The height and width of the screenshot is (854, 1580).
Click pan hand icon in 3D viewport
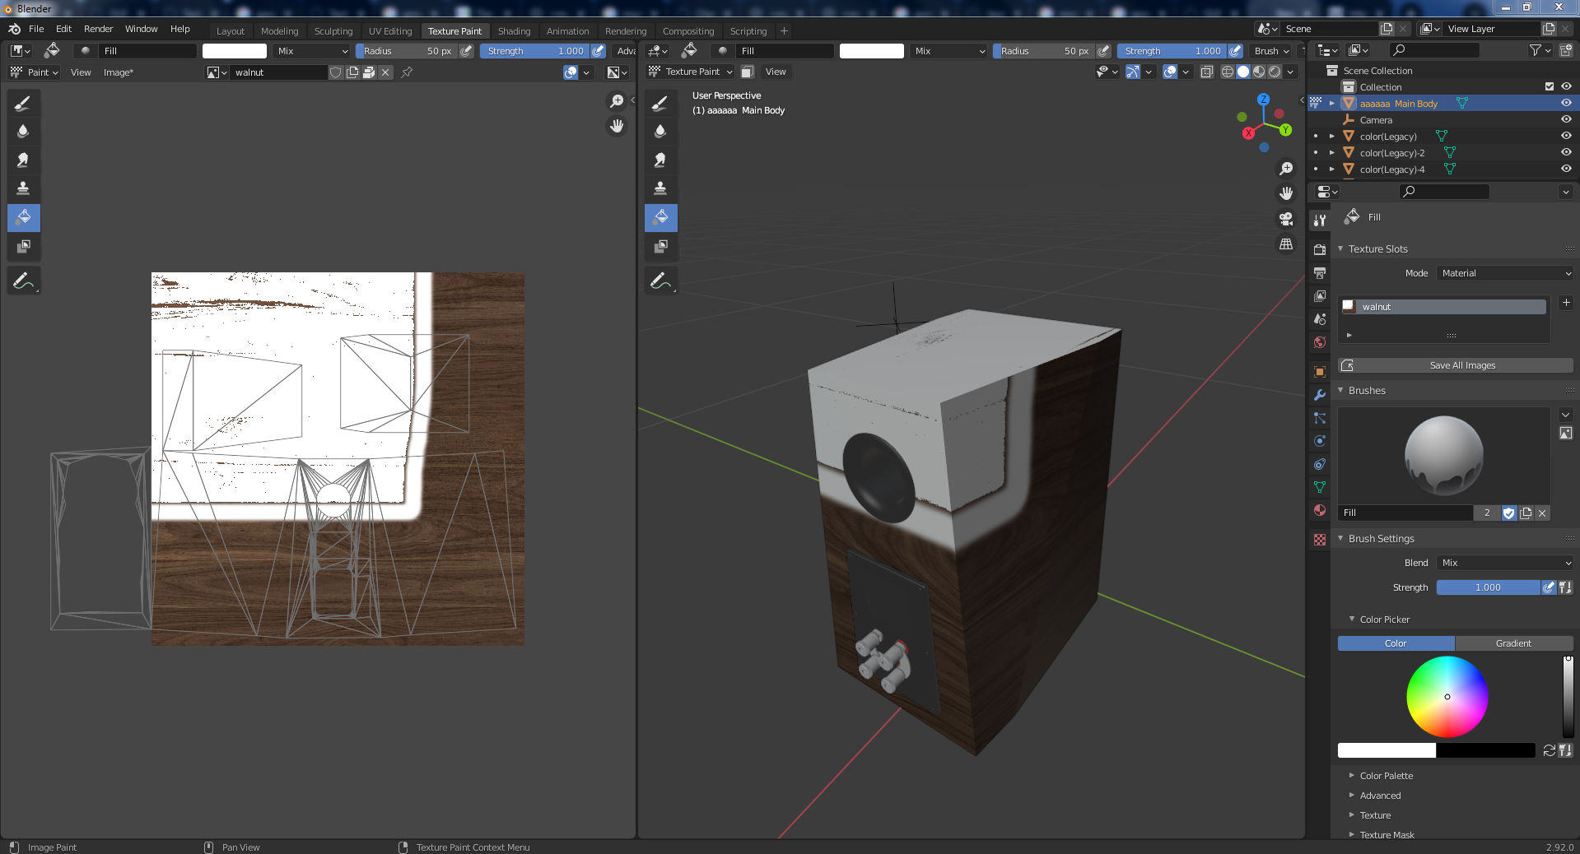tap(1286, 193)
